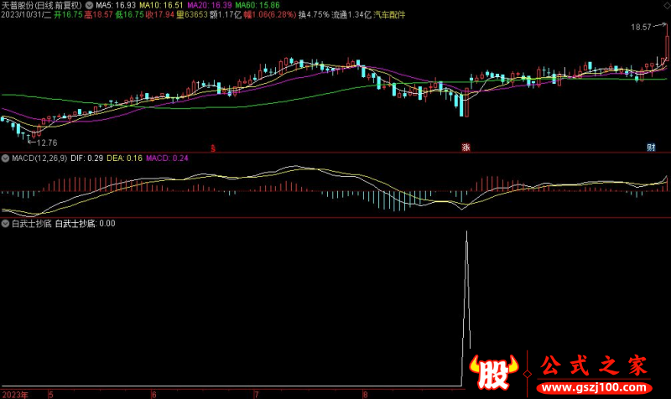Open the dropdown arrow beside 天普股份 title
Viewport: 671px width, 399px height.
(x=89, y=5)
